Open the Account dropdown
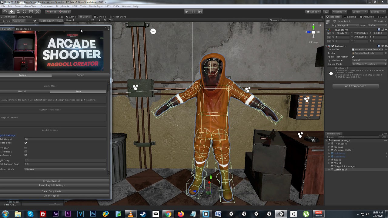Screen dimensions: 388x218 (339, 12)
